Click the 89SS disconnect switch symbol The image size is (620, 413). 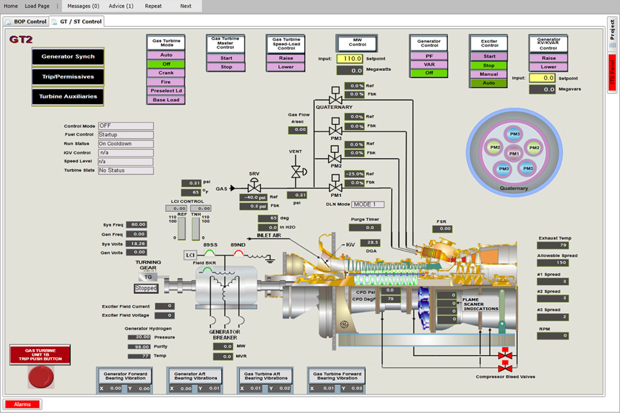(210, 254)
